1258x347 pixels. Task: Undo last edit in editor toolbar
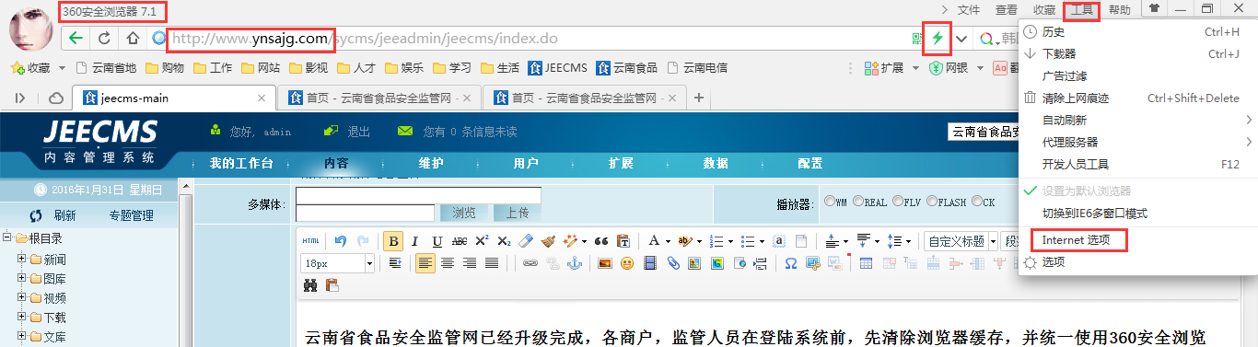click(341, 241)
